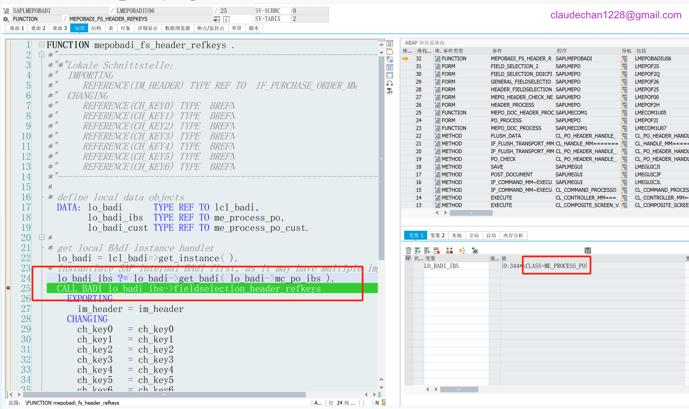This screenshot has height=409, width=689.
Task: Click stack row 31 FIELD_SELECTION_2 entry
Action: click(514, 66)
